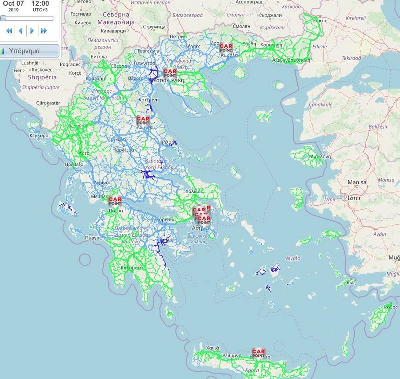Advance one timestep with single-right arrow

click(x=32, y=31)
